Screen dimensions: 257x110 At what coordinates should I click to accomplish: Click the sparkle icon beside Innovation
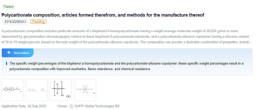(9, 53)
